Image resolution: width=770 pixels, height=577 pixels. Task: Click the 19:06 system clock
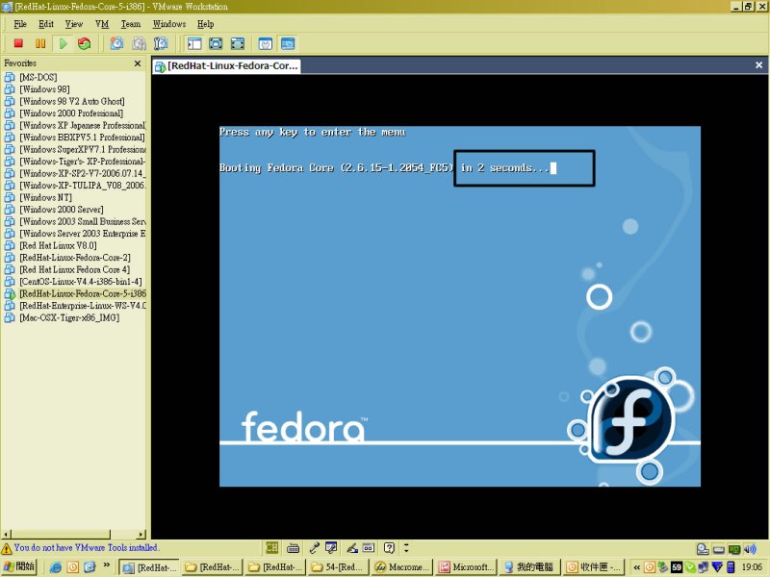752,567
